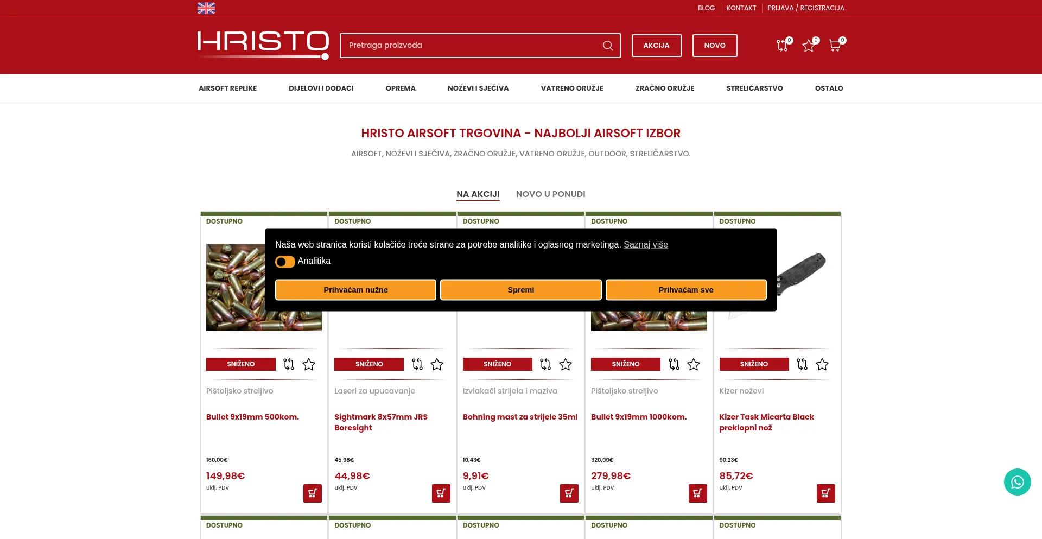Compare Bullet 9x19mm 500kom. product
The width and height of the screenshot is (1042, 539).
[289, 364]
